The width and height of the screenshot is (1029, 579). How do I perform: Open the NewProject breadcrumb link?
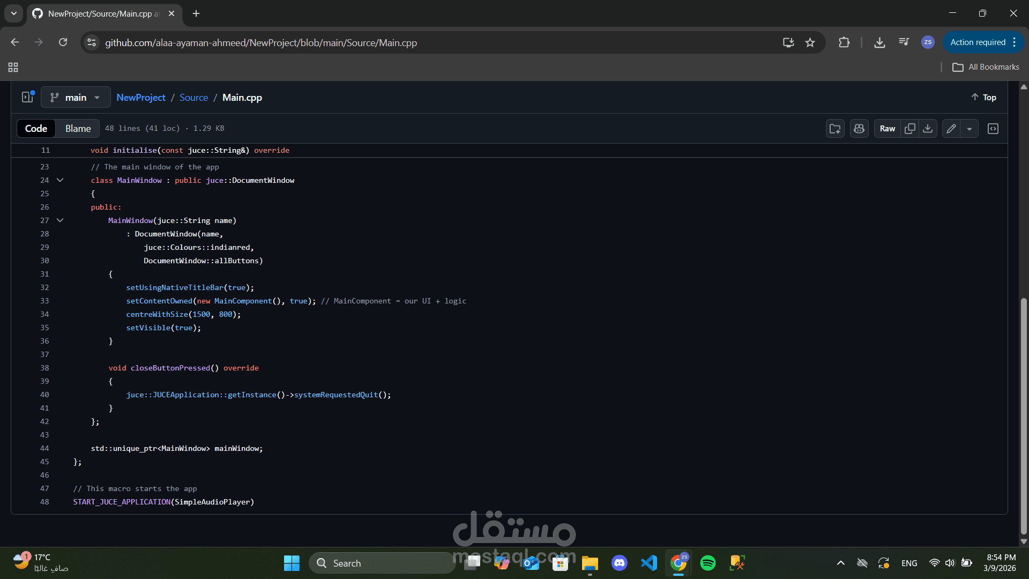140,98
